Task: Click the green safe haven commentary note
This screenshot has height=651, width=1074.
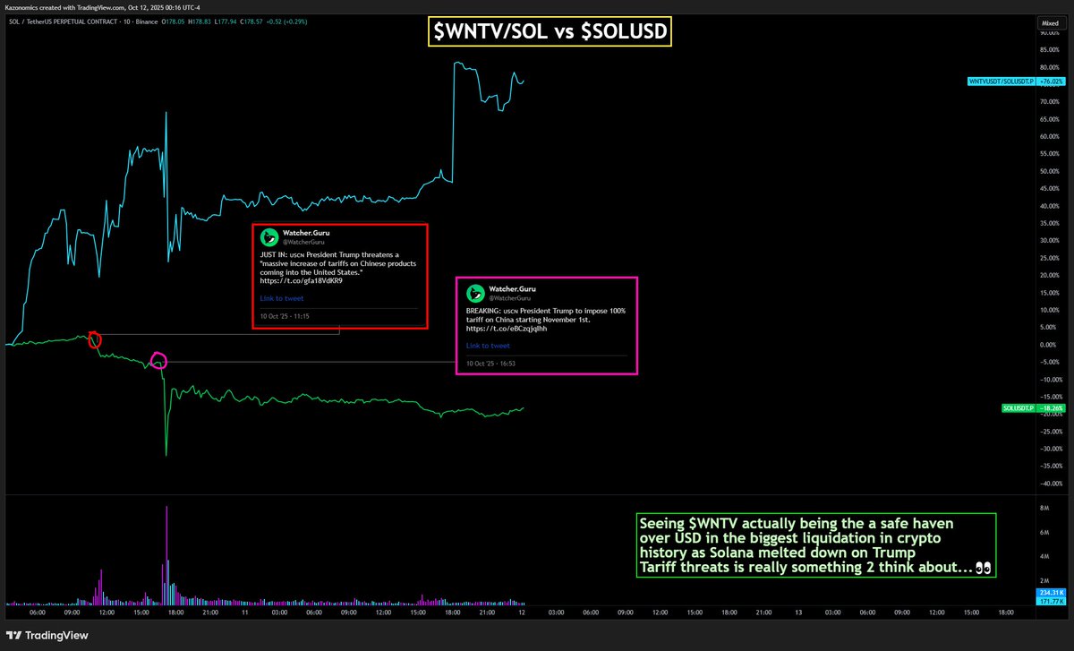Action: coord(815,544)
